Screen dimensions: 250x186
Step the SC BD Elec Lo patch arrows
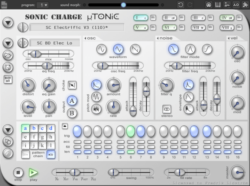click(x=23, y=43)
